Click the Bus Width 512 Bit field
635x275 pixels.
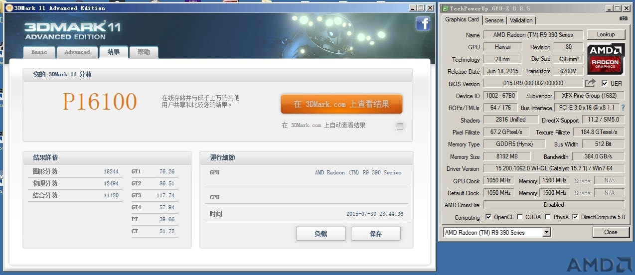pyautogui.click(x=603, y=144)
